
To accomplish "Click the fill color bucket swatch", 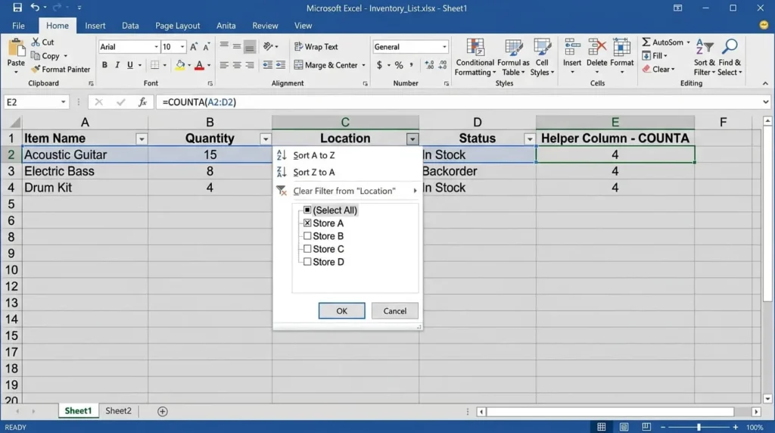I will pos(180,65).
